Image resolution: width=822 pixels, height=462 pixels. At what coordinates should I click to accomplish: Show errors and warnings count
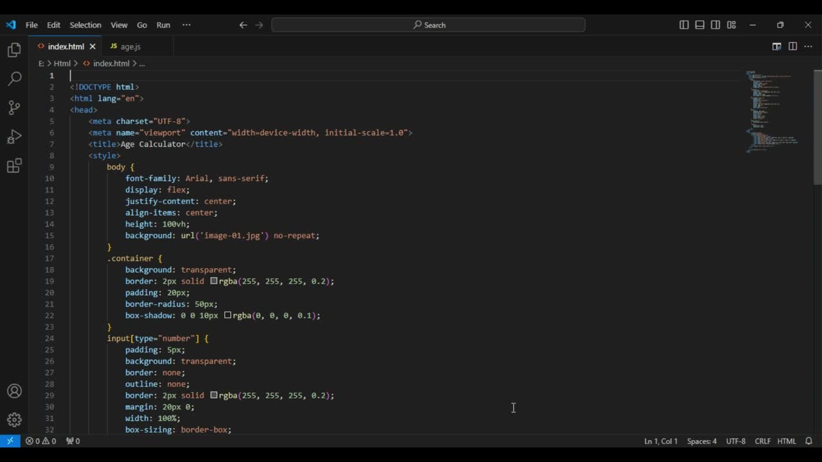tap(40, 441)
